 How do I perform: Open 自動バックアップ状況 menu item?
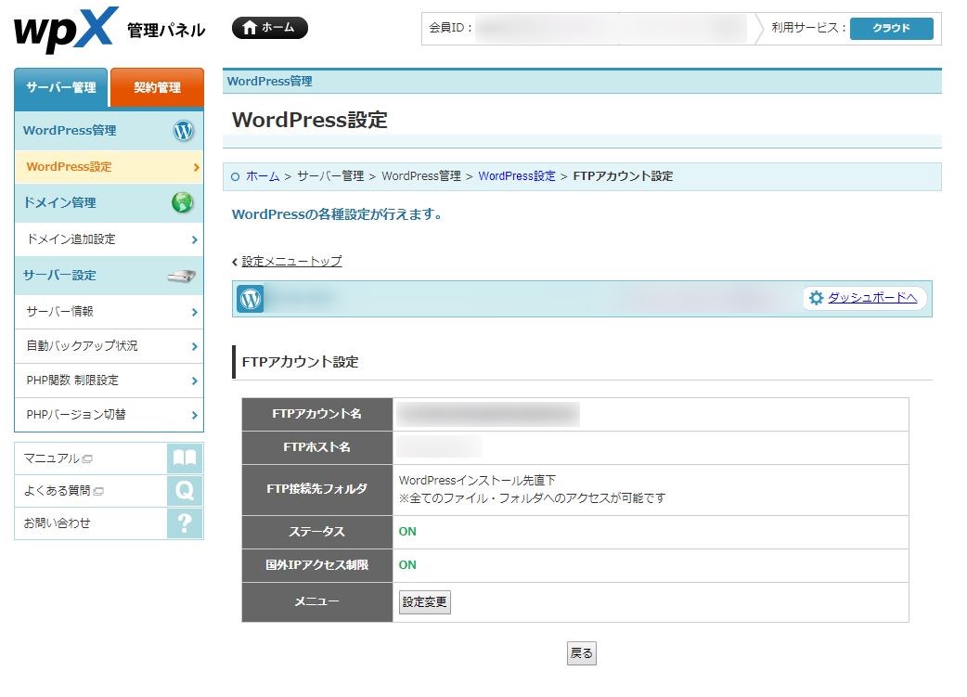pos(110,346)
